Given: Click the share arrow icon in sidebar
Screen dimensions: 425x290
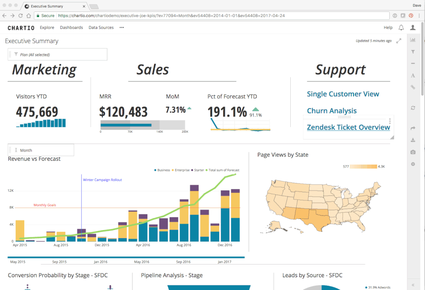Looking at the screenshot, I should click(413, 128).
